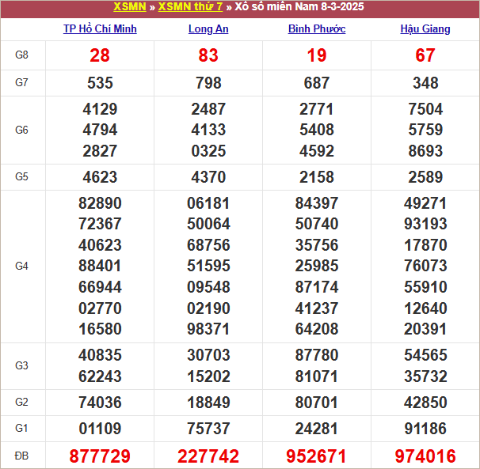Click the G4 row label
This screenshot has height=469, width=480.
(22, 267)
